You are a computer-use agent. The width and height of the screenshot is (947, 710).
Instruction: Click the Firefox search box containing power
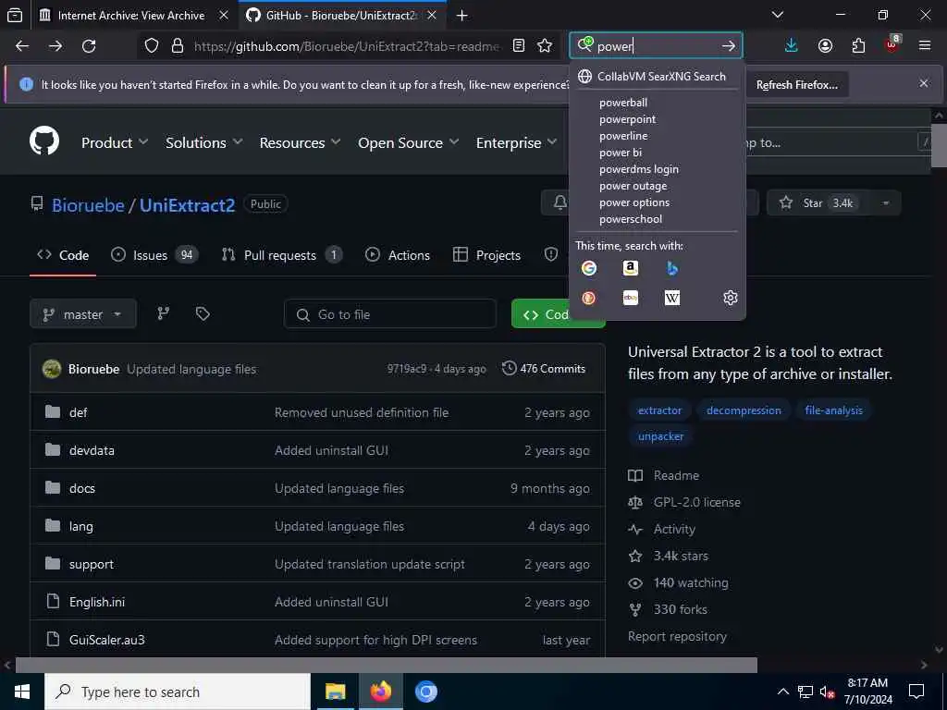click(656, 46)
